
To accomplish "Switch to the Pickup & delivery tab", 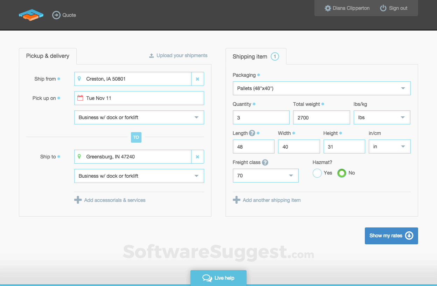I will [47, 55].
